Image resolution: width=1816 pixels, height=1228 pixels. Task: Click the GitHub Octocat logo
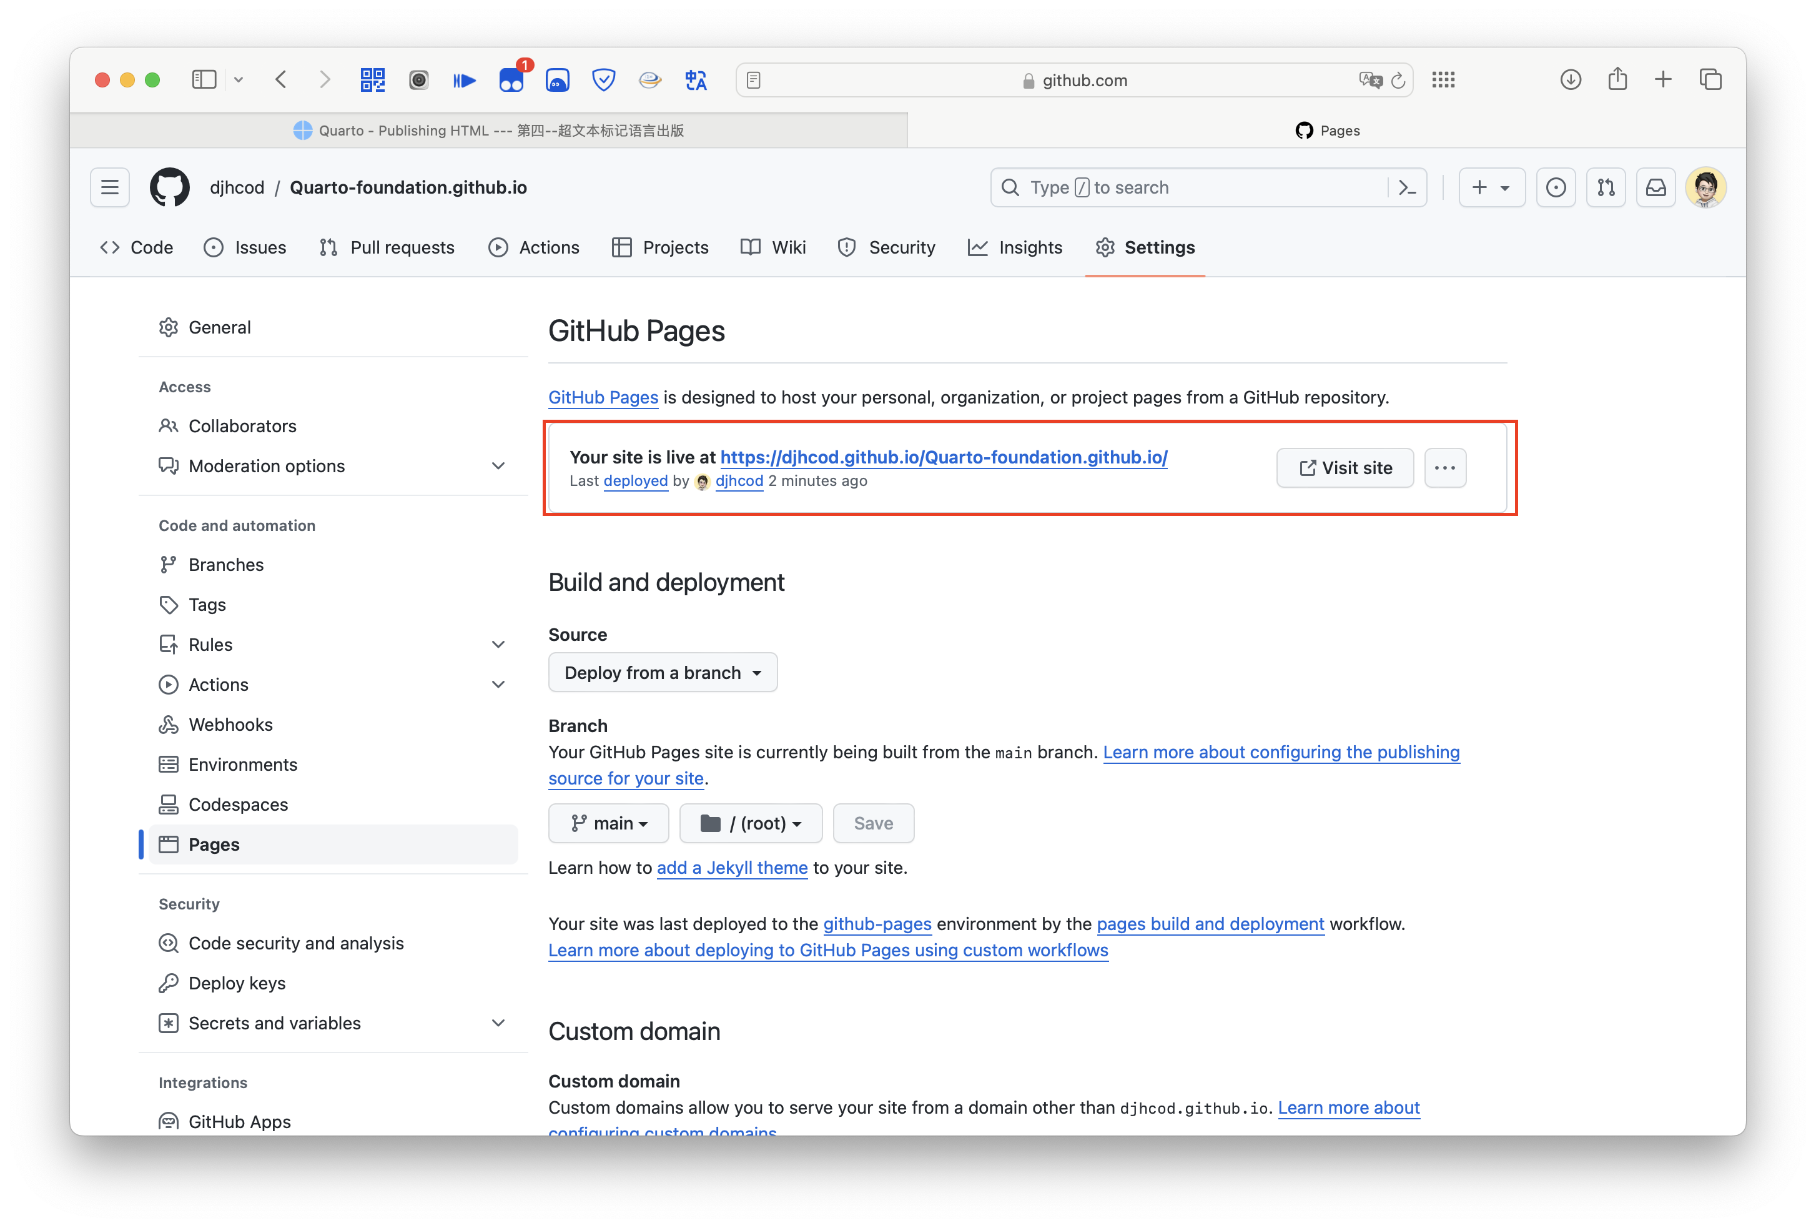coord(170,187)
